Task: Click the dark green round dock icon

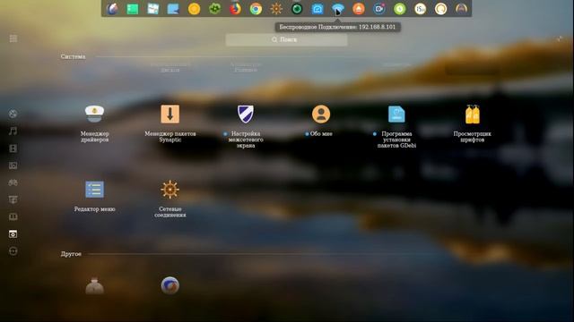Action: tap(297, 8)
